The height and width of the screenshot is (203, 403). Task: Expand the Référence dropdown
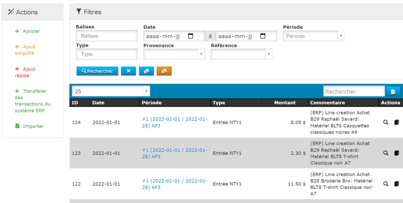point(241,54)
